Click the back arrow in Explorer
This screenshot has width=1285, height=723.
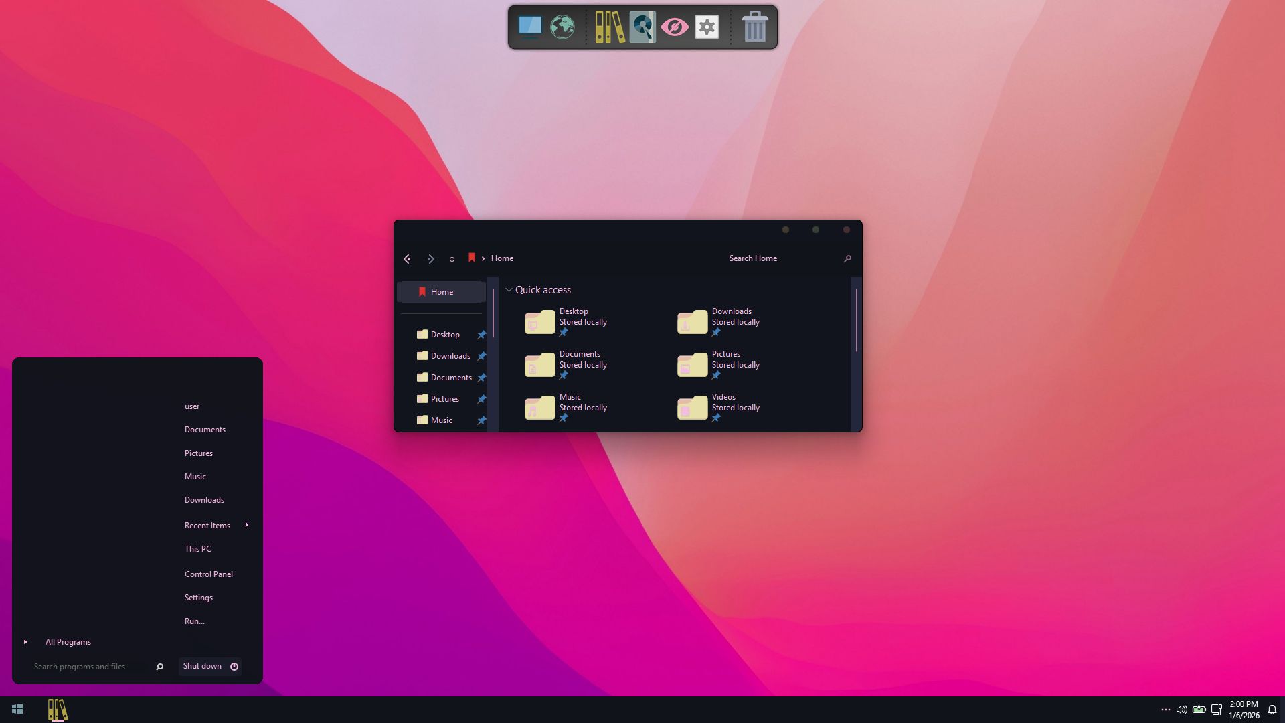point(407,259)
